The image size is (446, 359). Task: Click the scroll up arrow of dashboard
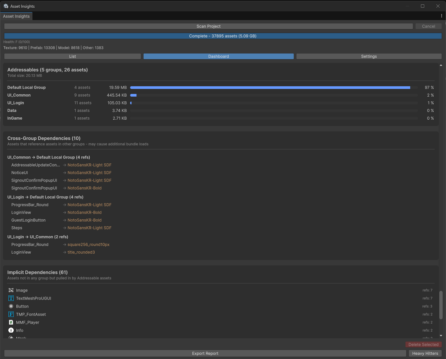pyautogui.click(x=441, y=66)
